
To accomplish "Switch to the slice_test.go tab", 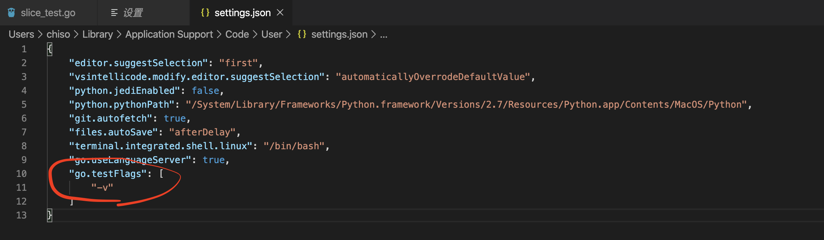I will [x=48, y=13].
